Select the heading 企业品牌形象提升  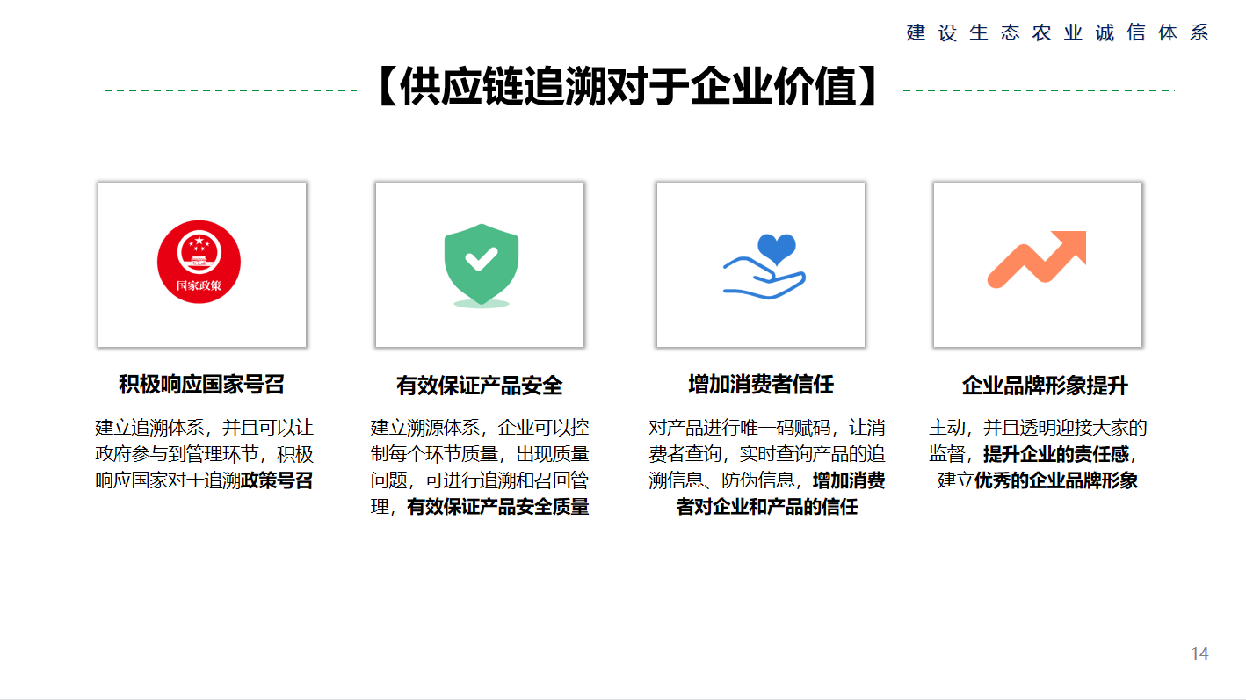pyautogui.click(x=1046, y=385)
